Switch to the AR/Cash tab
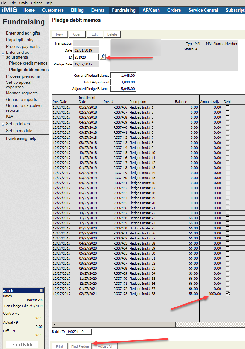The width and height of the screenshot is (245, 349). point(151,10)
